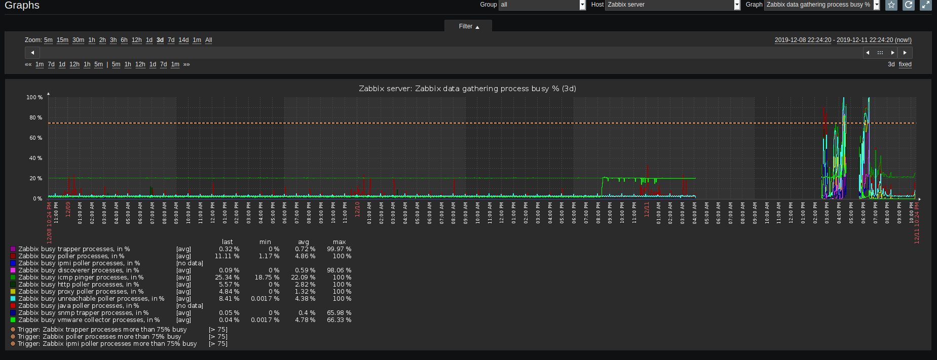The width and height of the screenshot is (937, 360).
Task: Set zoom to 1h
Action: [92, 40]
